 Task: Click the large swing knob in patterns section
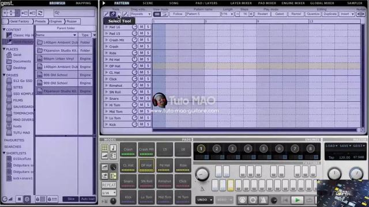tap(202, 174)
